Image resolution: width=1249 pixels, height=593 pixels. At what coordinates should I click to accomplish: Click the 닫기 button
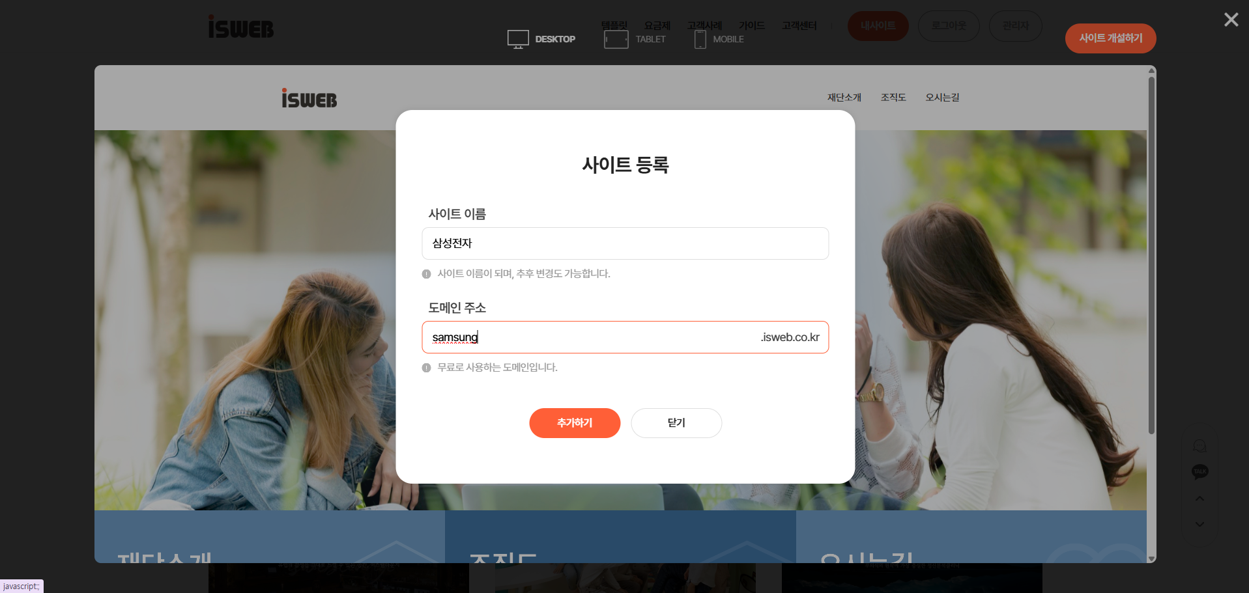(x=676, y=423)
